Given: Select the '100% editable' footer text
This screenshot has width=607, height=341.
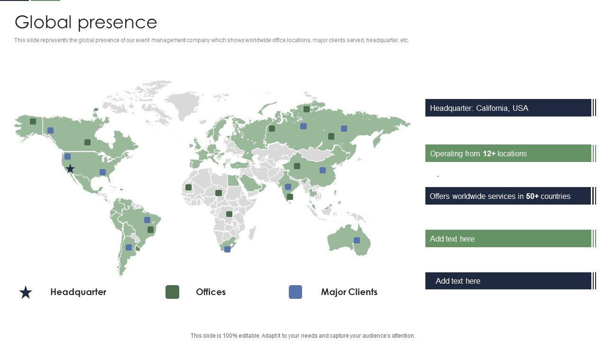Looking at the screenshot, I should tap(303, 336).
